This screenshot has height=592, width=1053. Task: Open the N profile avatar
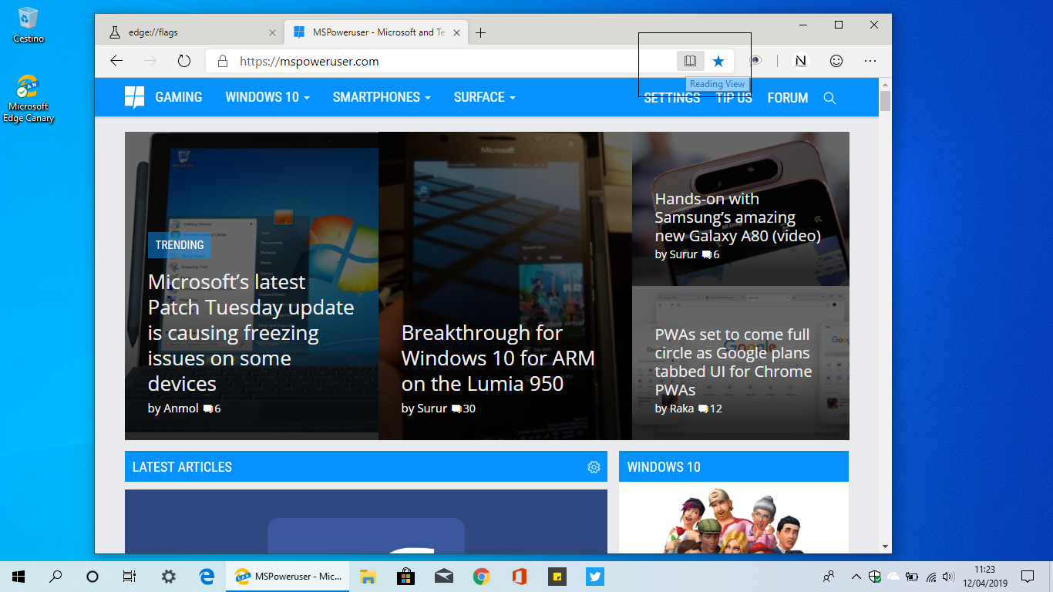801,61
